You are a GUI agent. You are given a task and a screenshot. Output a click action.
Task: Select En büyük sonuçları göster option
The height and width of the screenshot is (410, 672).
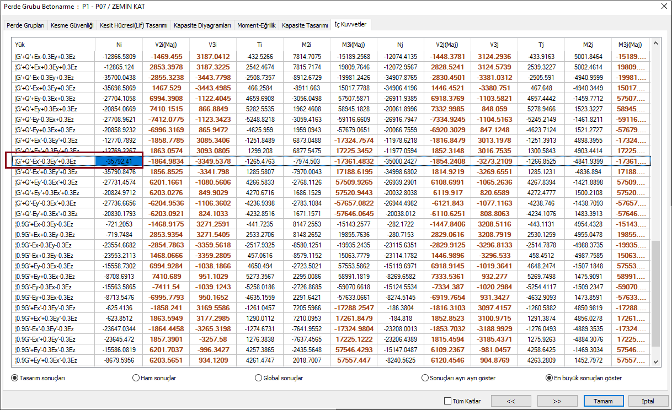click(549, 378)
